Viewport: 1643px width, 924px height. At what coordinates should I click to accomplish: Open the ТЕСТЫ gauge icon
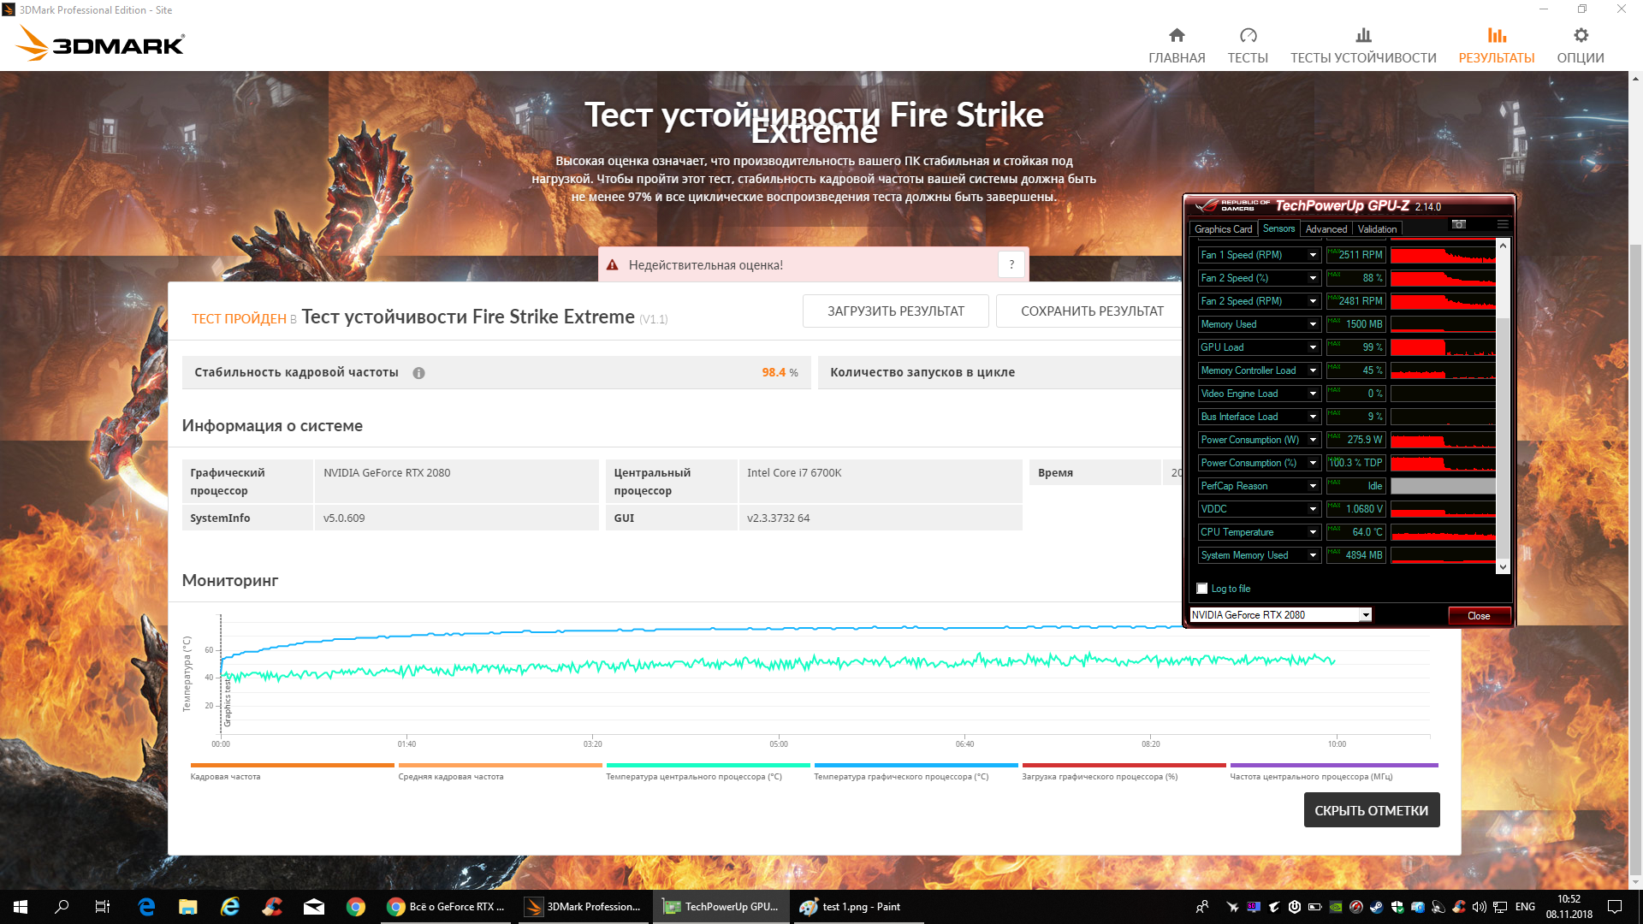(1248, 36)
